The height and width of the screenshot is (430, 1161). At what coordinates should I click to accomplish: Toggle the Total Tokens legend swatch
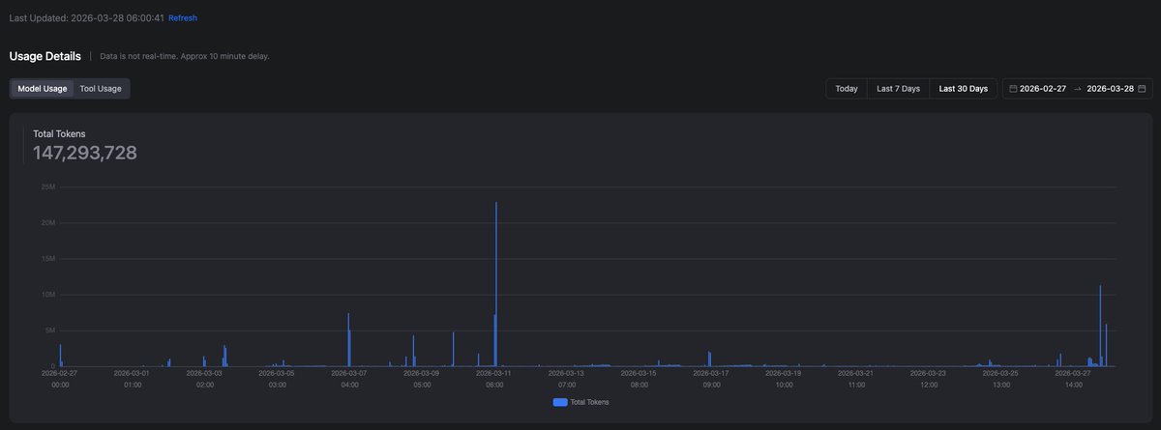[560, 402]
